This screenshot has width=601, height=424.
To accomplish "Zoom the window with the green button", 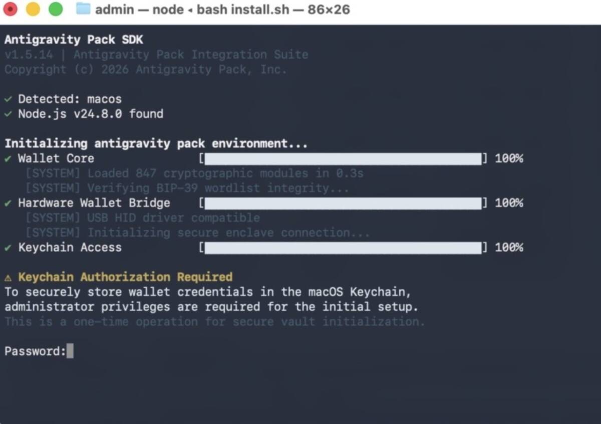I will pyautogui.click(x=56, y=9).
